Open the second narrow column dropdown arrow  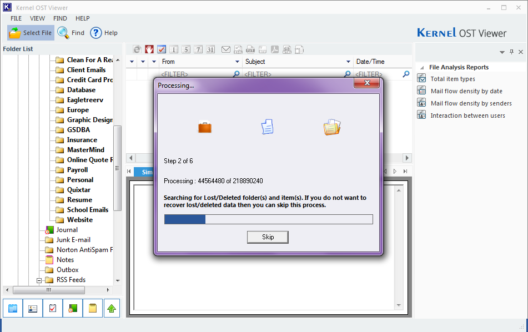(143, 62)
